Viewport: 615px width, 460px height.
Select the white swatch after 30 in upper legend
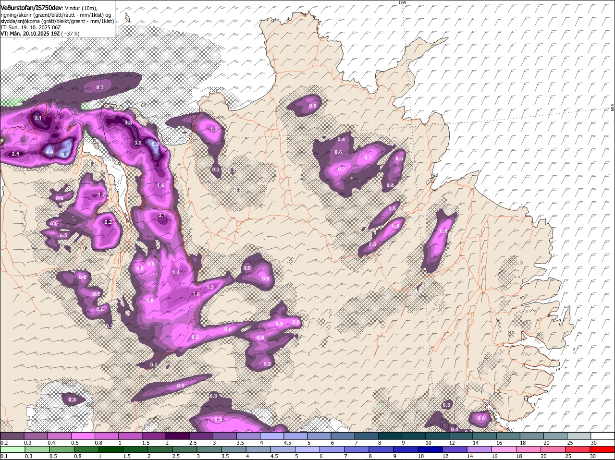tap(603, 436)
